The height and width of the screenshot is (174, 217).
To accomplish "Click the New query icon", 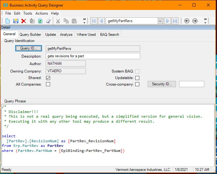I will click(x=7, y=21).
